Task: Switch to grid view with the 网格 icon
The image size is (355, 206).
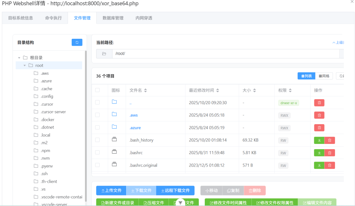Action: coord(324,76)
